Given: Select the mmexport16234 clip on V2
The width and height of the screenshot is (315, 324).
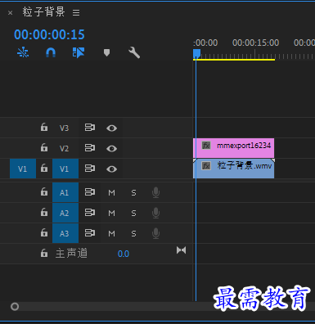Looking at the screenshot, I should tap(234, 148).
